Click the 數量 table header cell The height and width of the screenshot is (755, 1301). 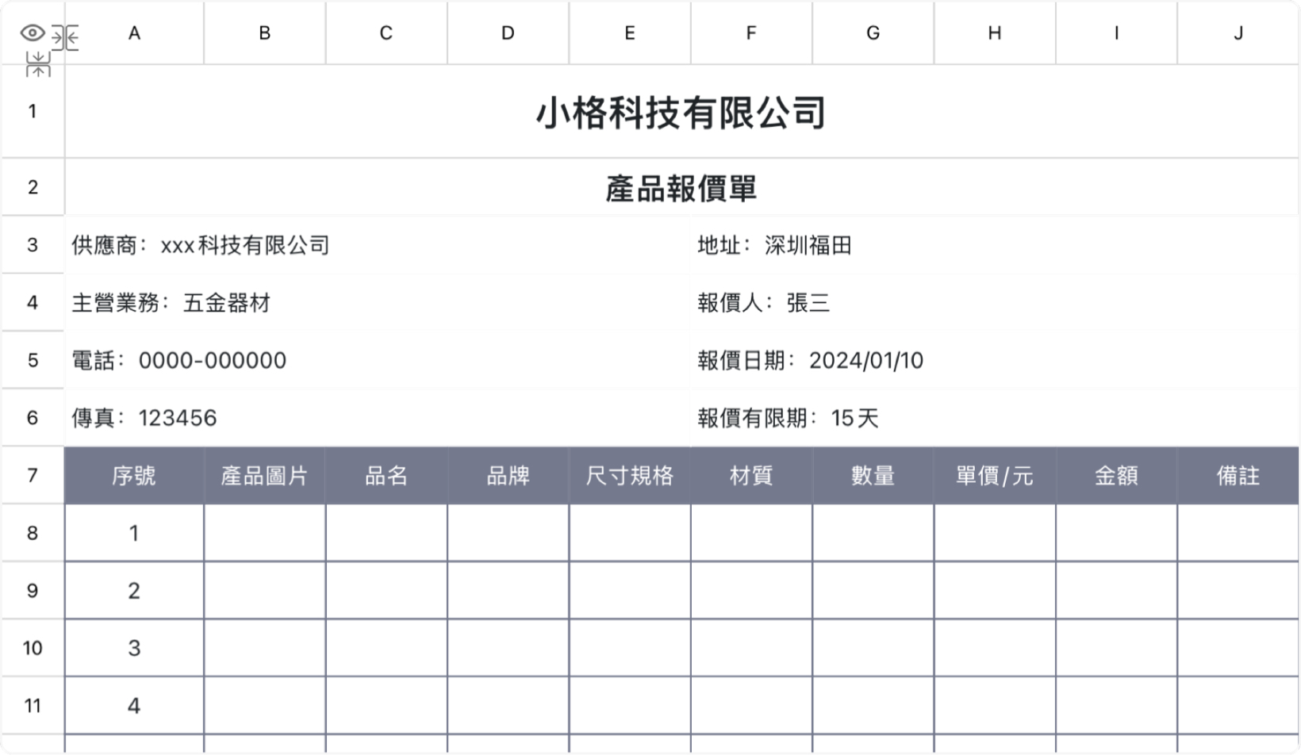[x=873, y=475]
